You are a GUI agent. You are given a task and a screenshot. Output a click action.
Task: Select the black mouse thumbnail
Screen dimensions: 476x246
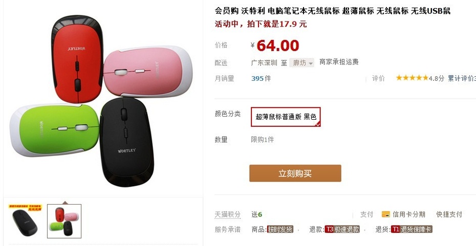point(25,220)
